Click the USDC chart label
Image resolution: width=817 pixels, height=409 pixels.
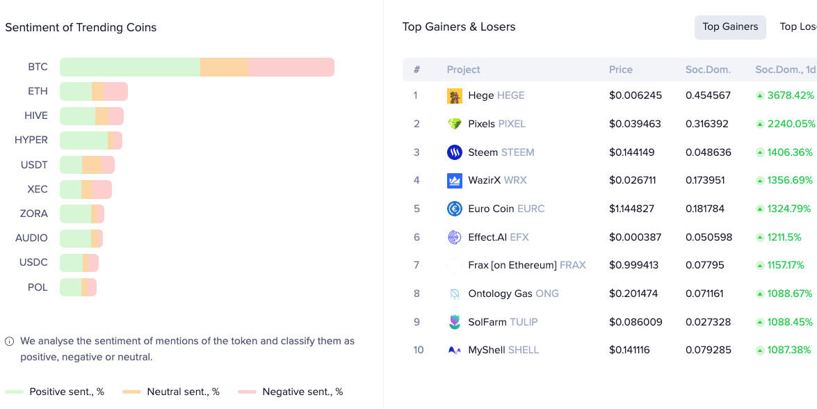[33, 263]
